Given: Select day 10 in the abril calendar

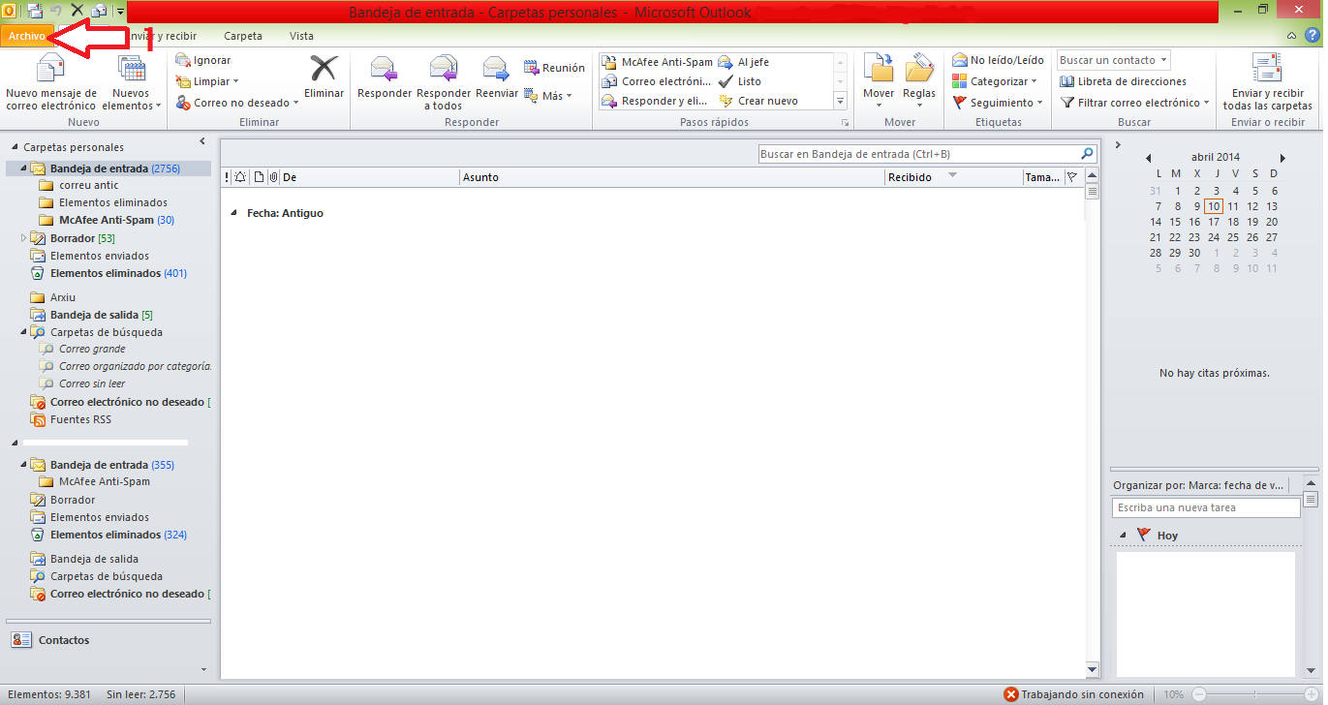Looking at the screenshot, I should 1214,206.
